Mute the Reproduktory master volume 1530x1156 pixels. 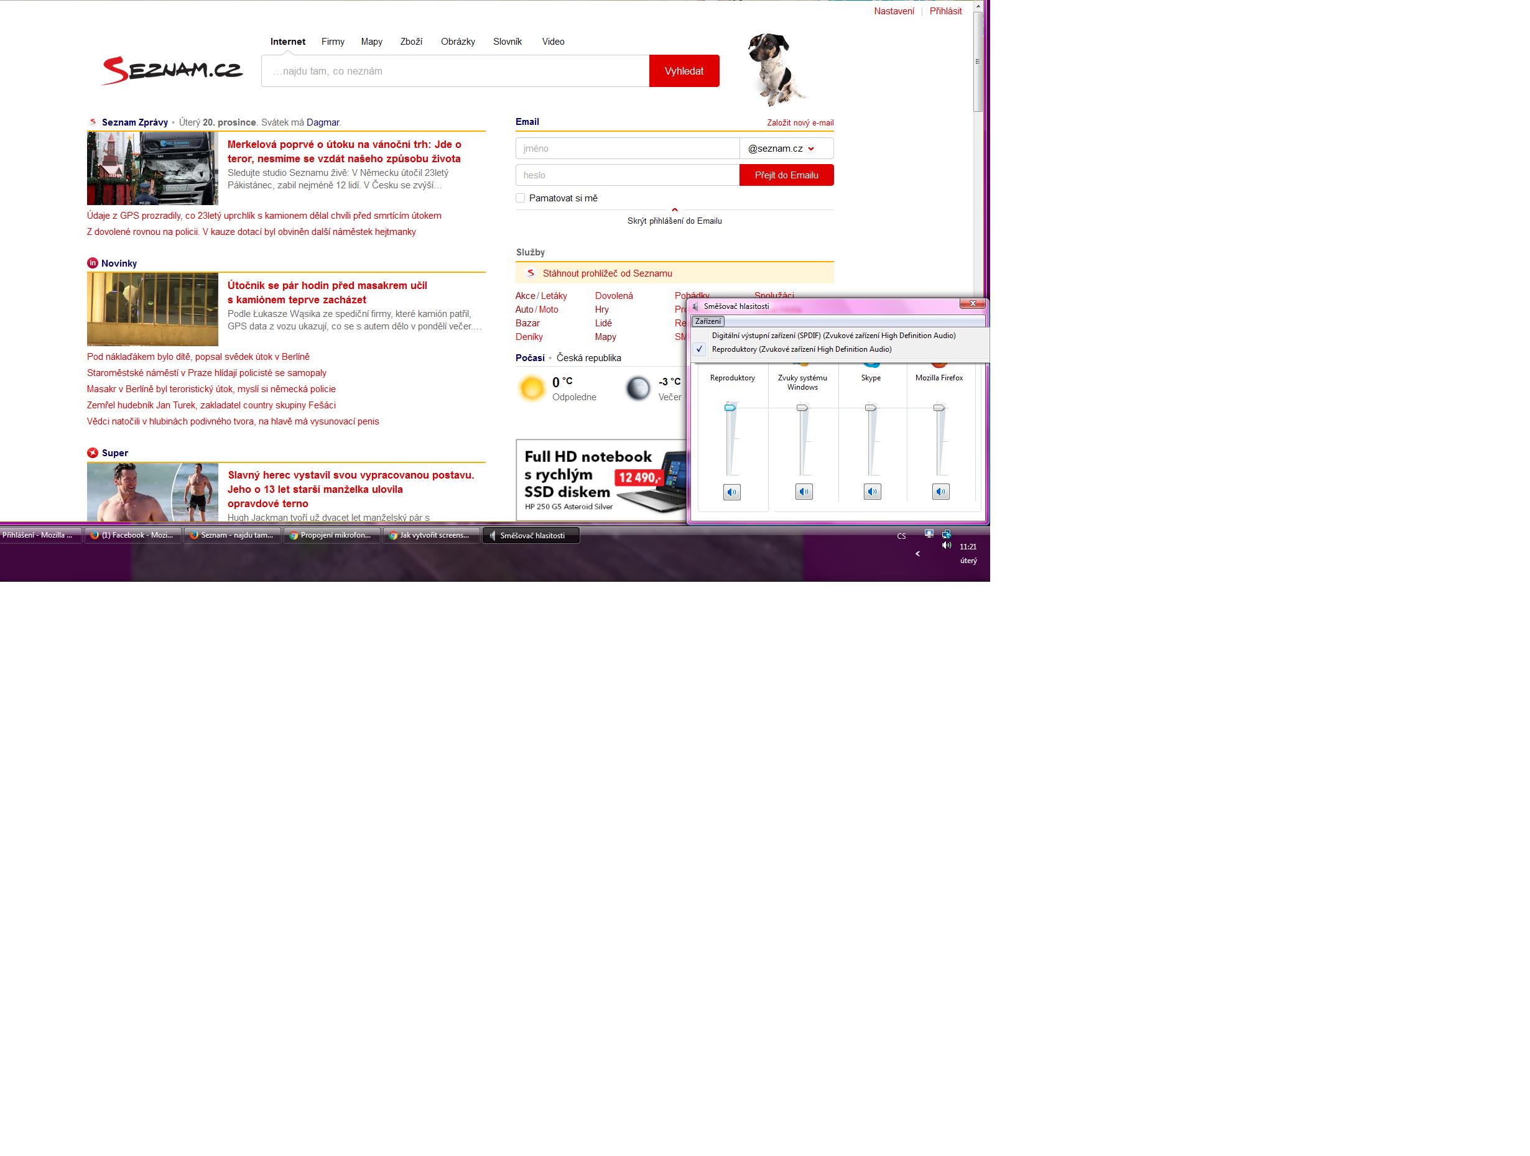(731, 492)
